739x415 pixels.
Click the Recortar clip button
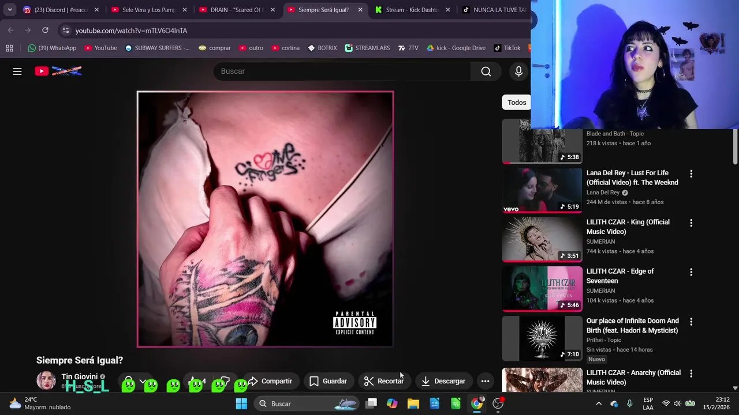point(384,381)
